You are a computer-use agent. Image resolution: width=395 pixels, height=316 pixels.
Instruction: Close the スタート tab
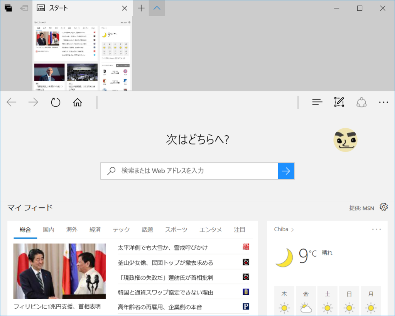pyautogui.click(x=125, y=8)
